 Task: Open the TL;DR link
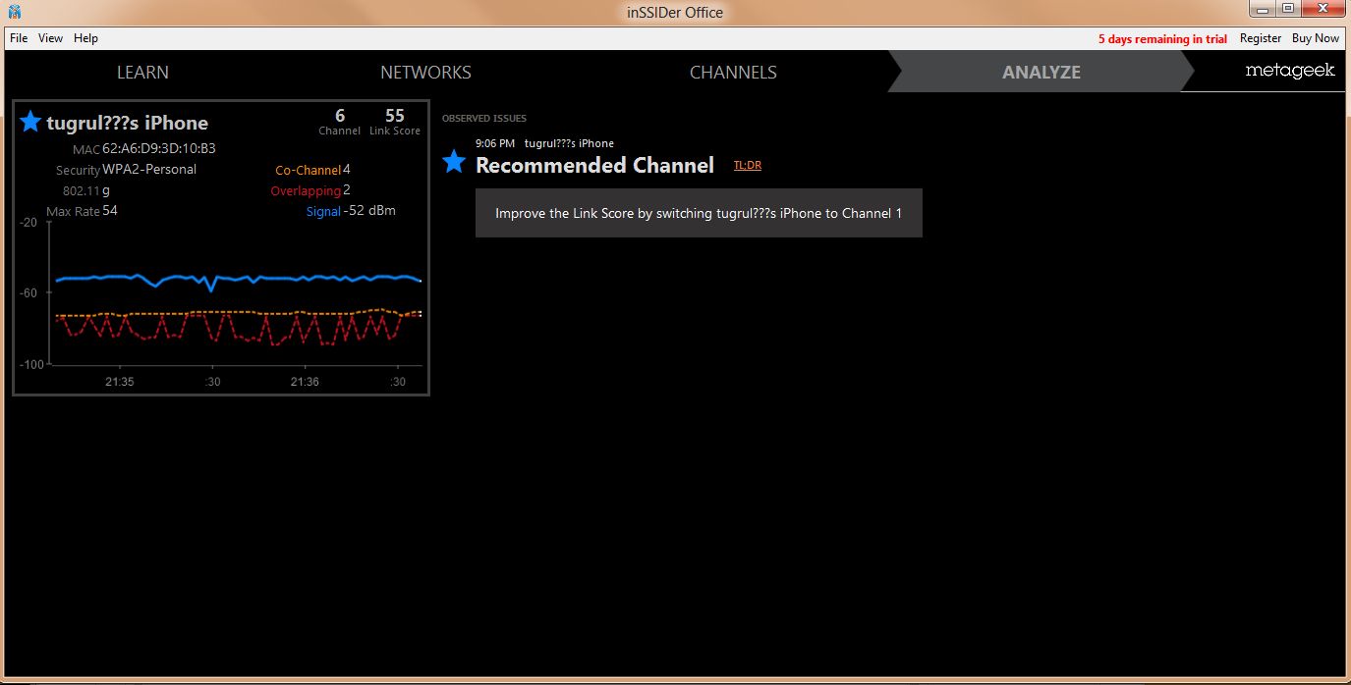point(748,165)
